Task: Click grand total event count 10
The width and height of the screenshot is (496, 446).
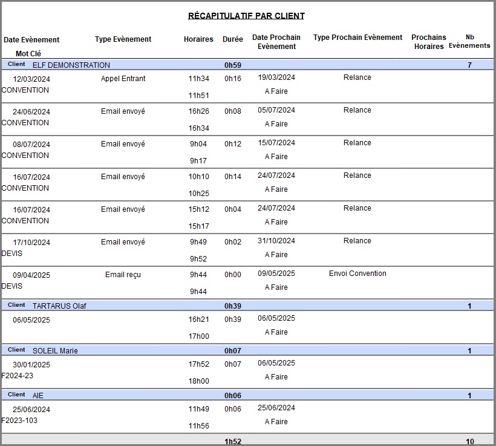Action: pos(470,442)
